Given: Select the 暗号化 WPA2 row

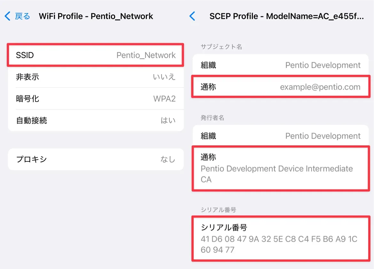Looking at the screenshot, I should pyautogui.click(x=96, y=99).
